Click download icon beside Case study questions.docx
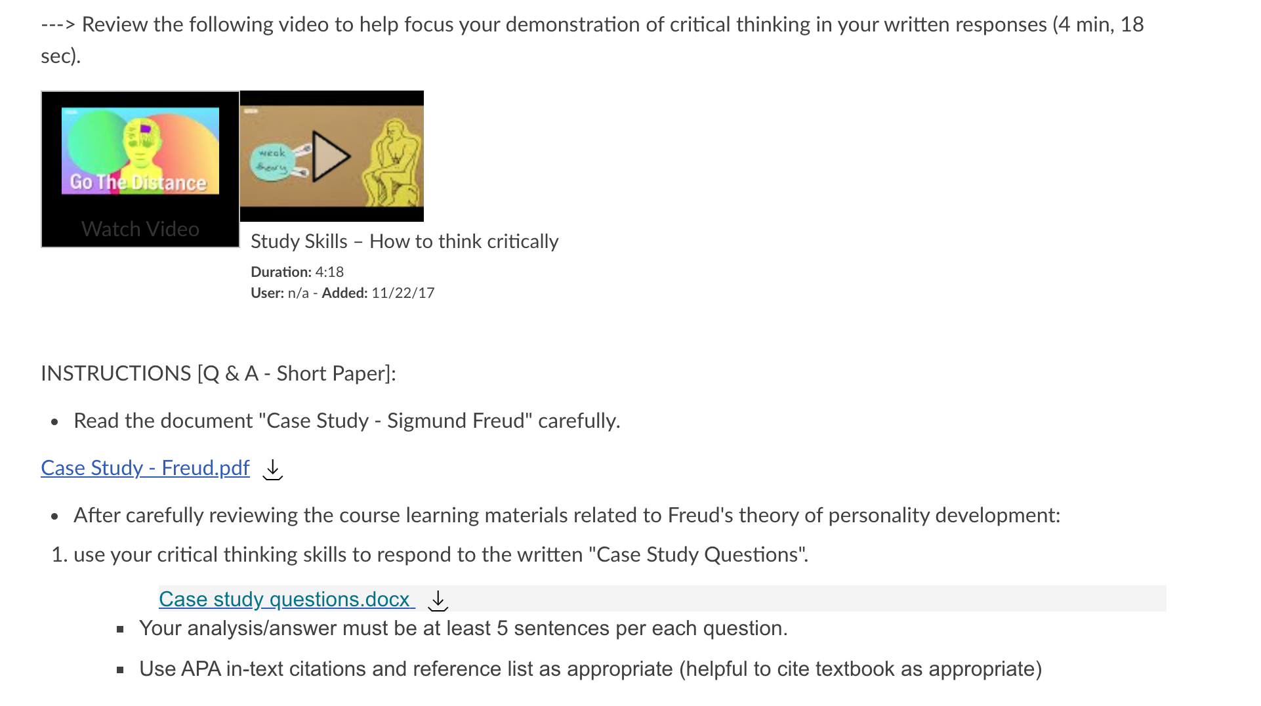 point(438,600)
